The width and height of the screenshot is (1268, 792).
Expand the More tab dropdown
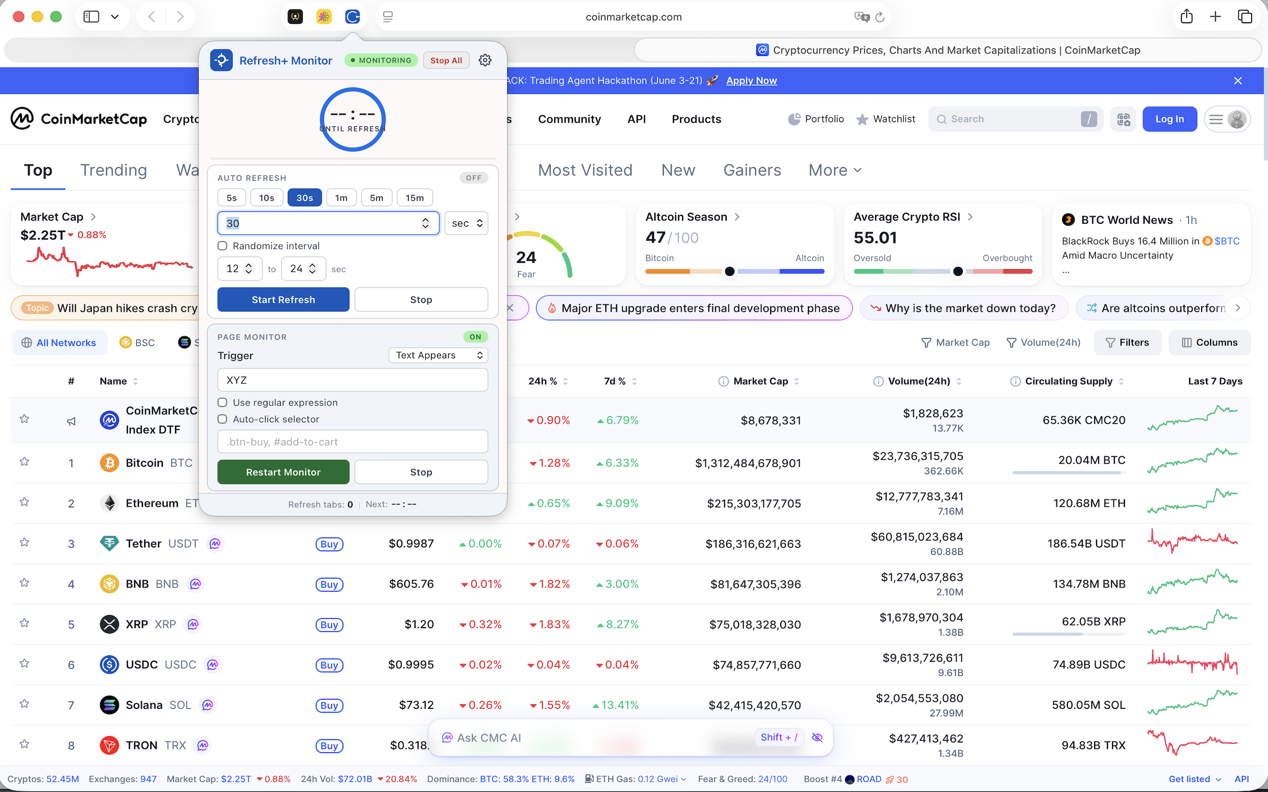point(835,170)
